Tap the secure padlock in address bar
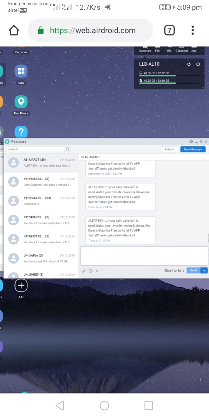This screenshot has height=418, width=209. pyautogui.click(x=40, y=30)
